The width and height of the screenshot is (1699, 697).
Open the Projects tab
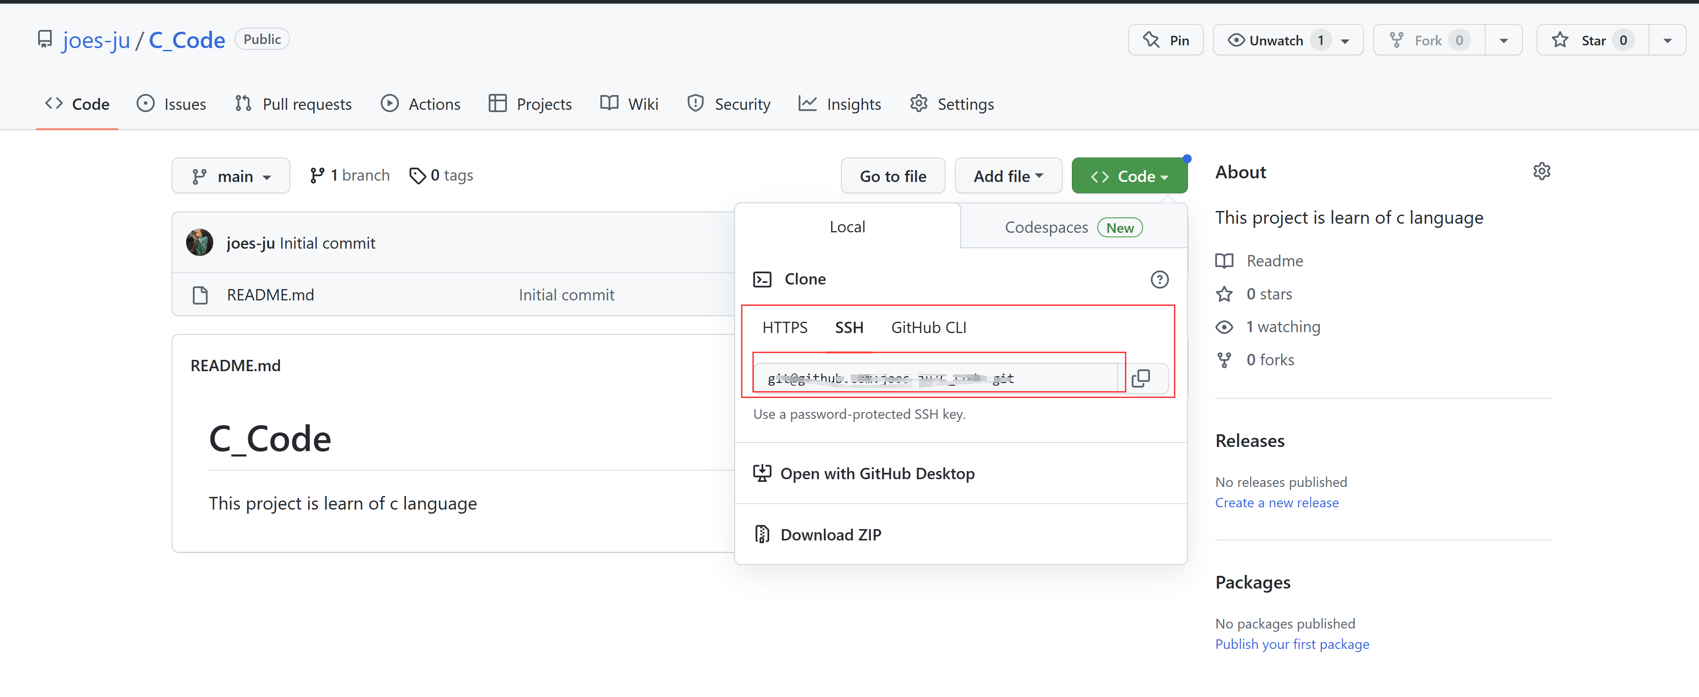[x=530, y=104]
